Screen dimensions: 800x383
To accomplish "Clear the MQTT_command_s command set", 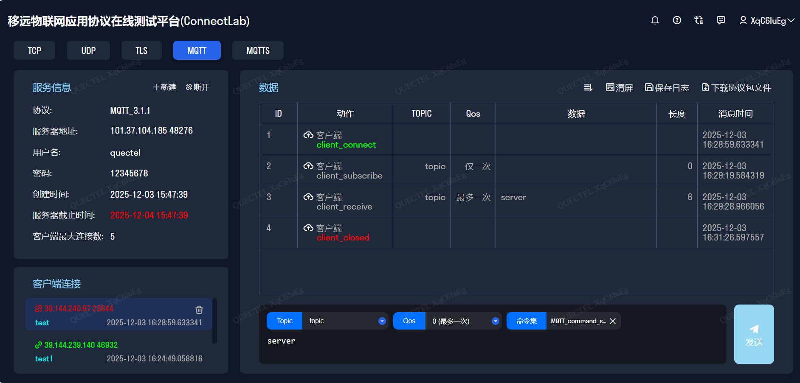I will coord(613,321).
